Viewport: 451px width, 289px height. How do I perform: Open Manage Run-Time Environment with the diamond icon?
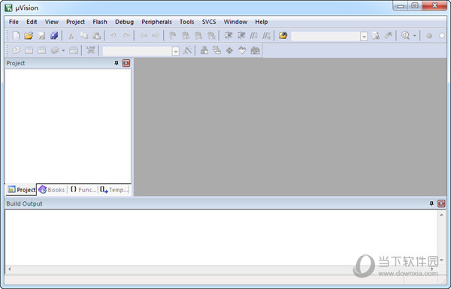(x=229, y=50)
